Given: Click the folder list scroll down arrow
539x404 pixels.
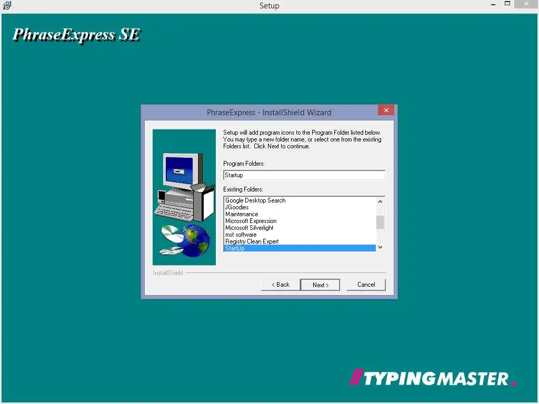Looking at the screenshot, I should [x=380, y=247].
